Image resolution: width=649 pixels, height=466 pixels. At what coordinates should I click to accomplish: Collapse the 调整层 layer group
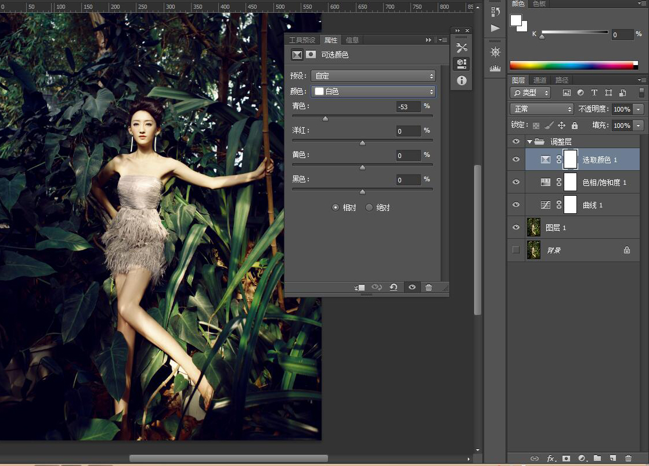point(529,142)
